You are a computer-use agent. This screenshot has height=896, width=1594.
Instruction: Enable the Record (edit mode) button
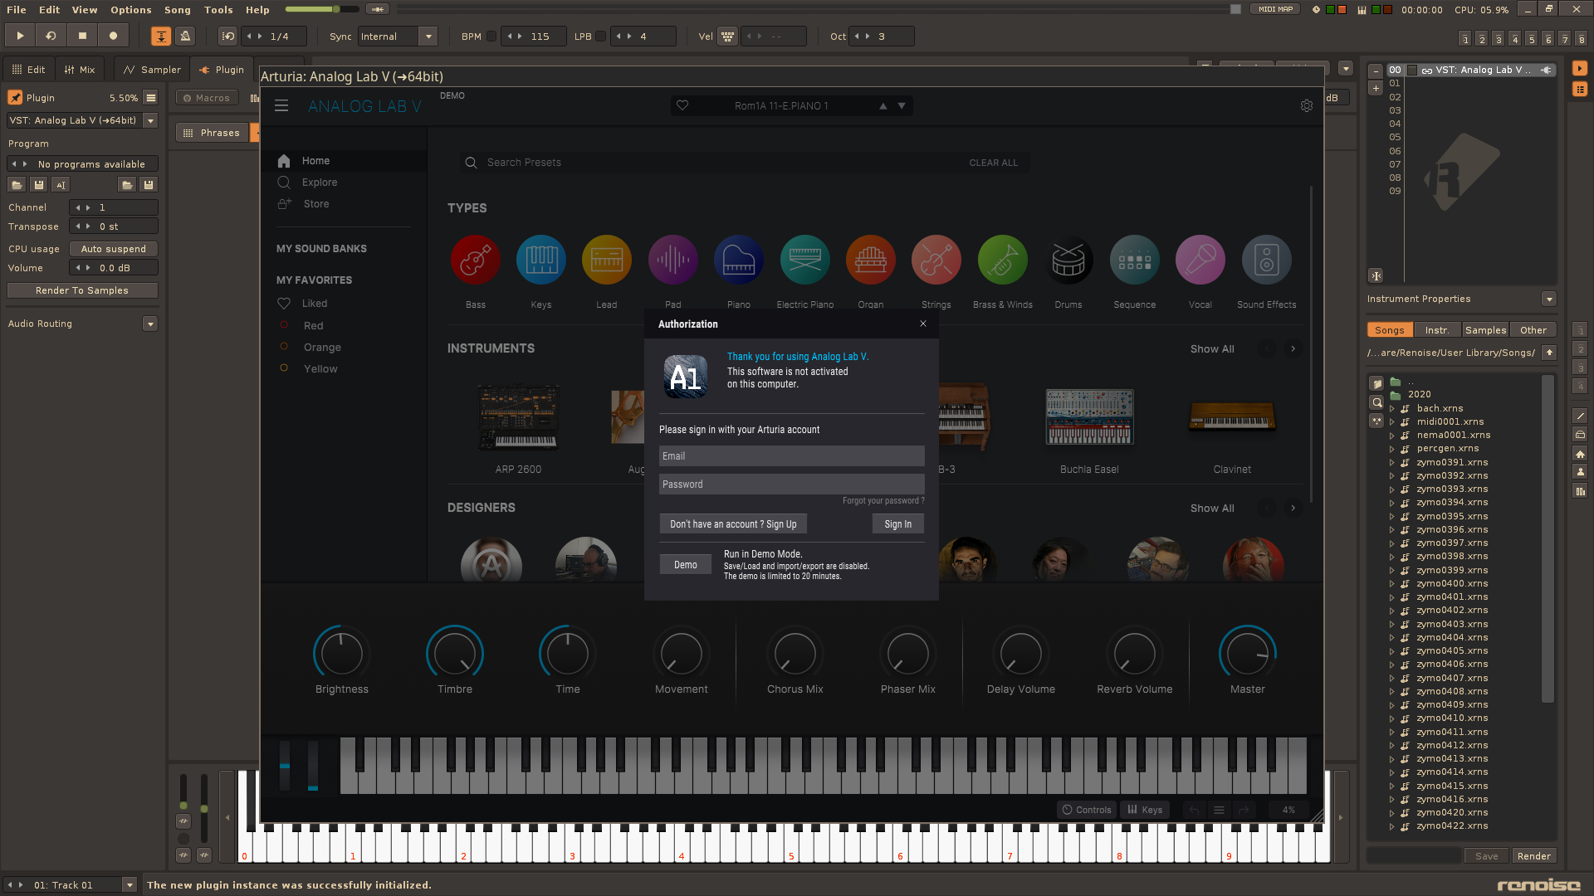click(x=113, y=36)
